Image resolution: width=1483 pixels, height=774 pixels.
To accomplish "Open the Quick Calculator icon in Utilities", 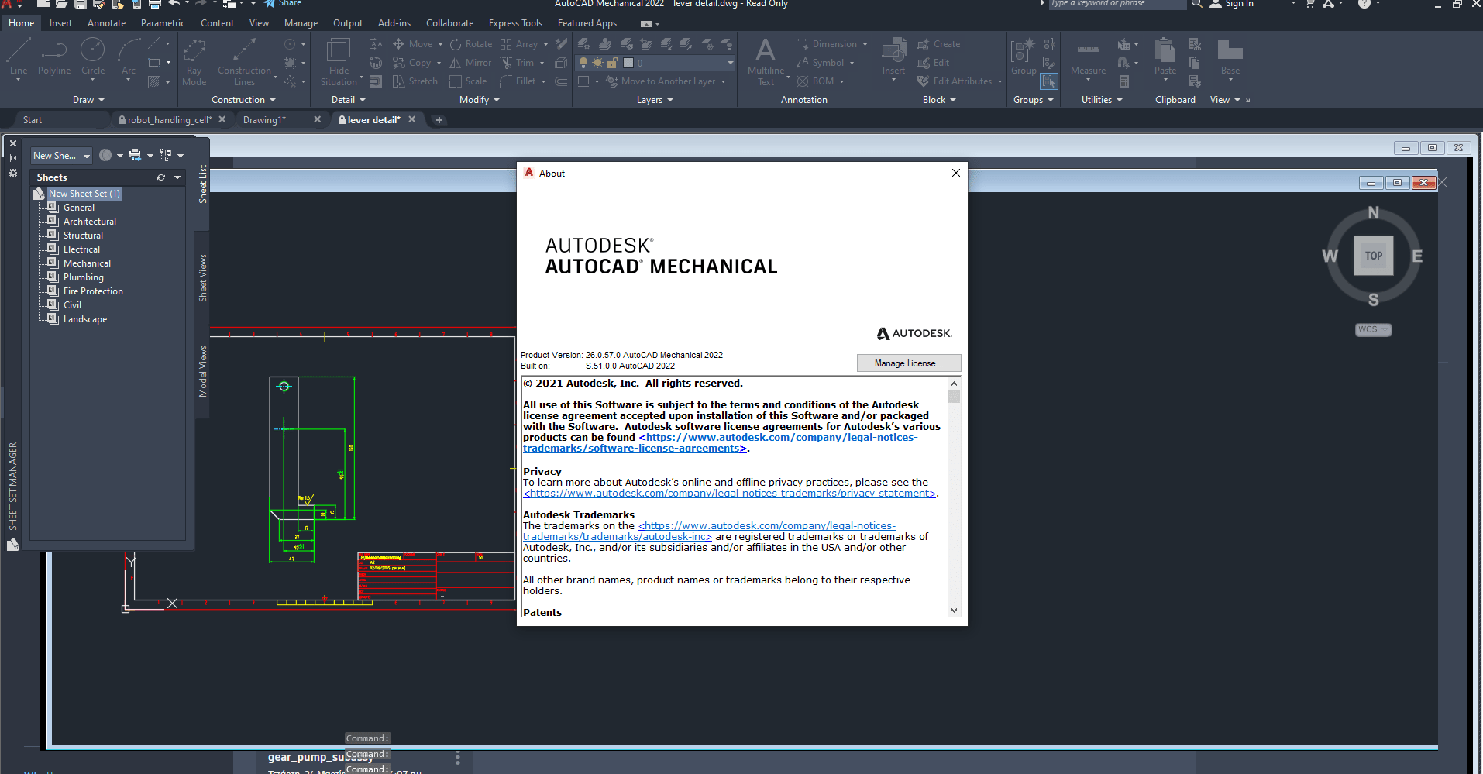I will pyautogui.click(x=1124, y=81).
